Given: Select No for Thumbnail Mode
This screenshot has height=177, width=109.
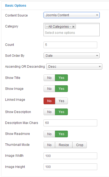Looking at the screenshot, I should pyautogui.click(x=49, y=145).
